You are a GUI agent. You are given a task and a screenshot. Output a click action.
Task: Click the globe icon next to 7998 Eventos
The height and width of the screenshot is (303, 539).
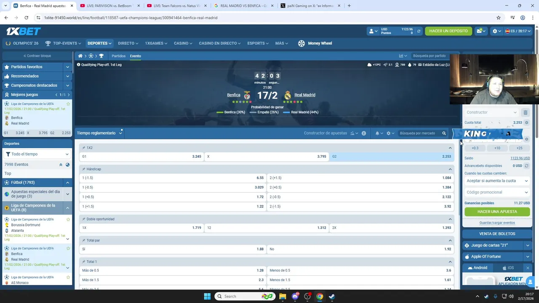67,165
